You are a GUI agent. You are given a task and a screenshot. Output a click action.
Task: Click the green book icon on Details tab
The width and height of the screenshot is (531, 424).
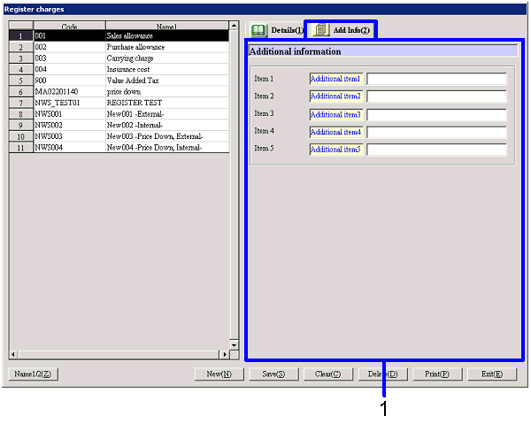pyautogui.click(x=258, y=30)
